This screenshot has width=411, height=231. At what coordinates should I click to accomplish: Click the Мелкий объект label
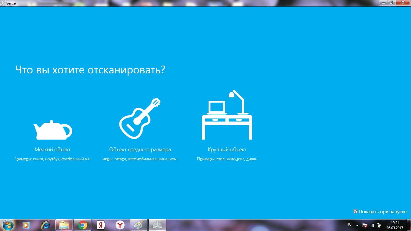(x=53, y=149)
